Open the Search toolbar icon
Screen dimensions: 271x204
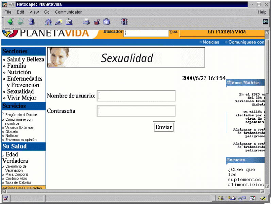pos(58,22)
